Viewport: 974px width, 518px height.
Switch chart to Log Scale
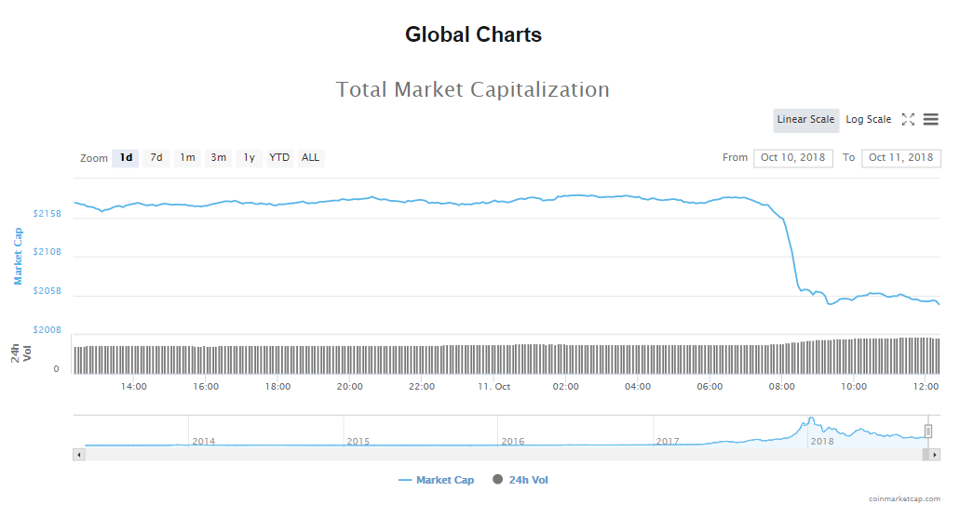(x=868, y=119)
